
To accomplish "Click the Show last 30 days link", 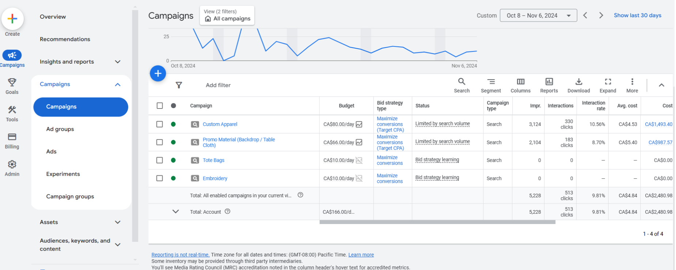I will coord(637,15).
